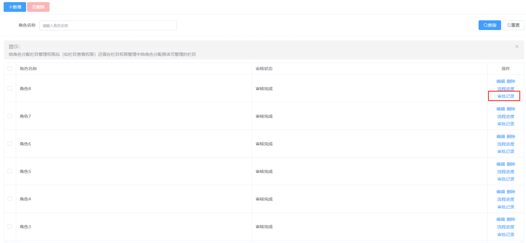Toggle the select-all checkbox in table header

[10, 69]
